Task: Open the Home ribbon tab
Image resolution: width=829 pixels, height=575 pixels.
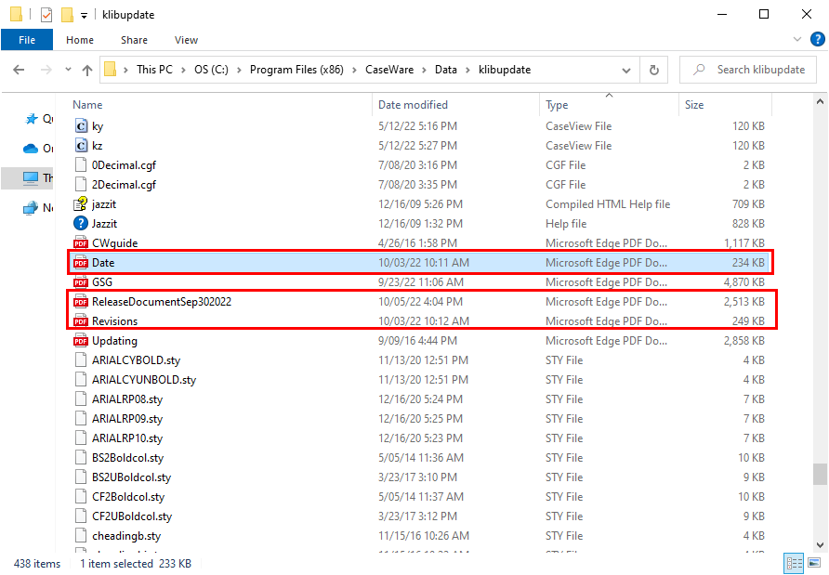Action: (80, 40)
